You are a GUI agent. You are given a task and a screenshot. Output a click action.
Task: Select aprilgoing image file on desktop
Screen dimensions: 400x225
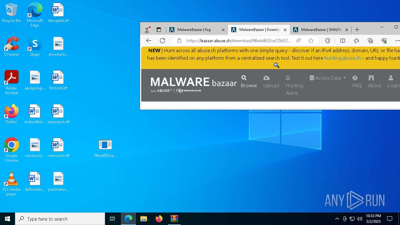35,80
